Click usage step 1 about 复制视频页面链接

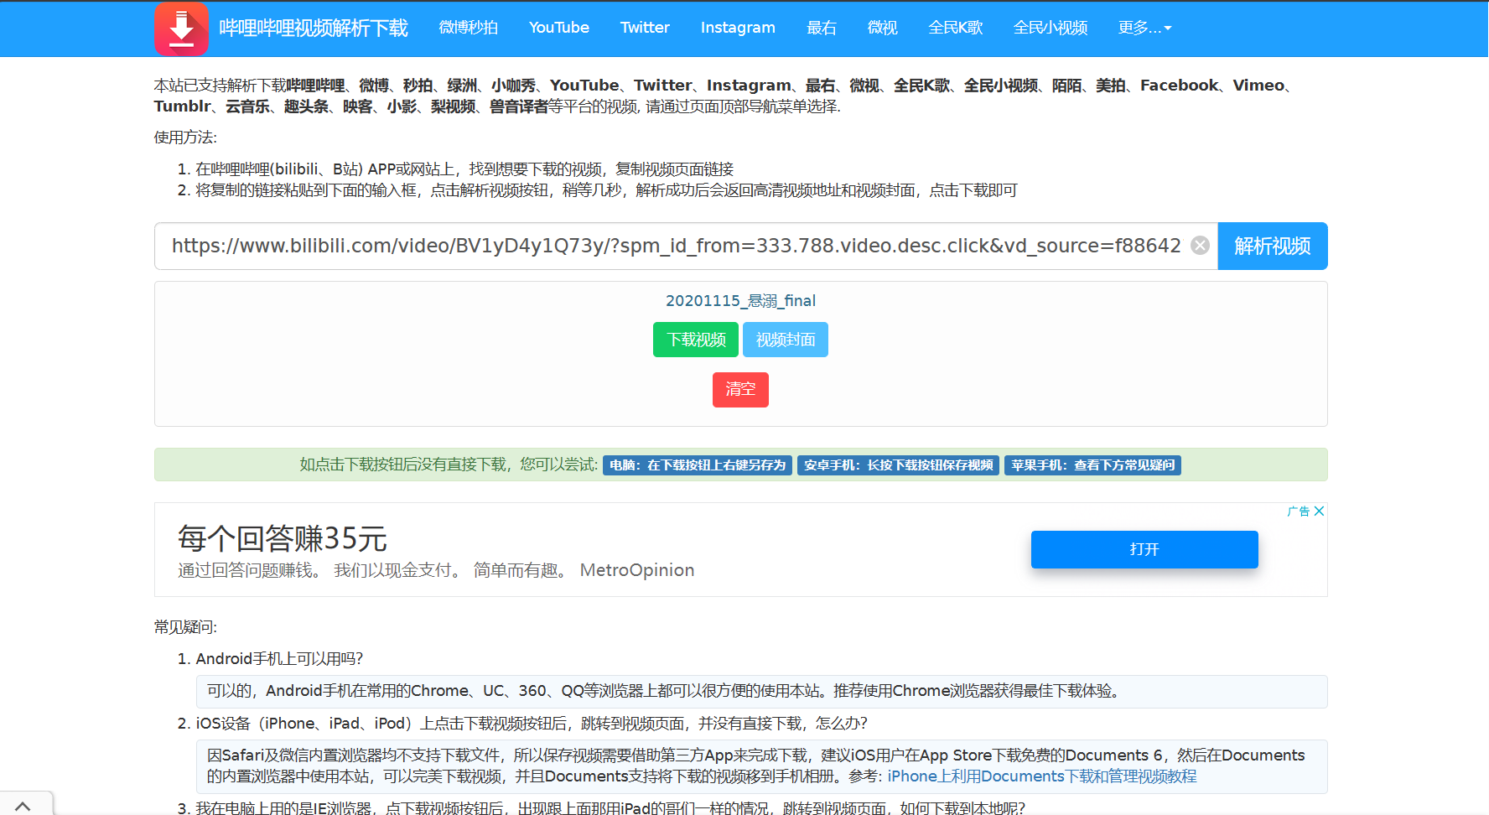[x=464, y=169]
